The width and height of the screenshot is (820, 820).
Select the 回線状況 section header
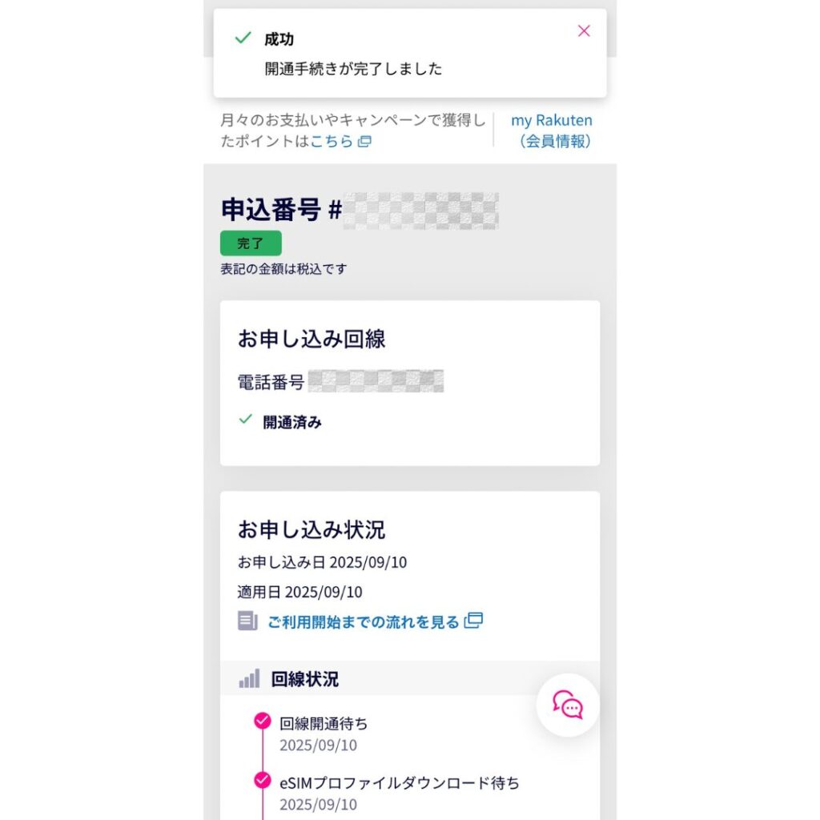click(x=305, y=680)
